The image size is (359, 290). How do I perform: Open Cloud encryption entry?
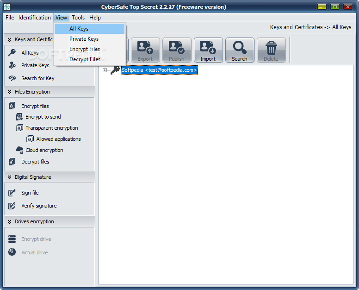click(44, 151)
